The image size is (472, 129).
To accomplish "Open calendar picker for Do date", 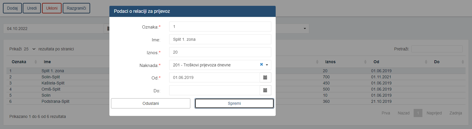I will (x=265, y=91).
